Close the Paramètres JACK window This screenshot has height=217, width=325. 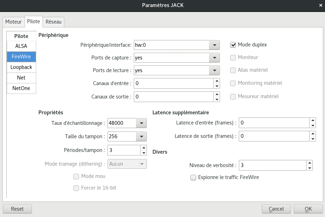(320, 5)
